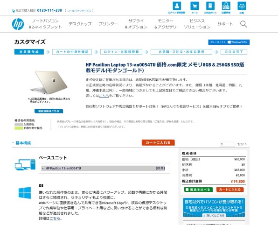Image resolution: width=278 pixels, height=225 pixels.
Task: Click orange カートに入れる button above configuration
Action: point(158,143)
